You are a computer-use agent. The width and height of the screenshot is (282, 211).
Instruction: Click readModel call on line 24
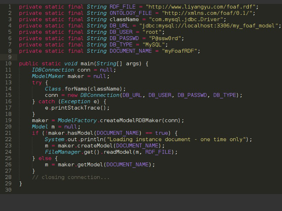click(x=118, y=152)
